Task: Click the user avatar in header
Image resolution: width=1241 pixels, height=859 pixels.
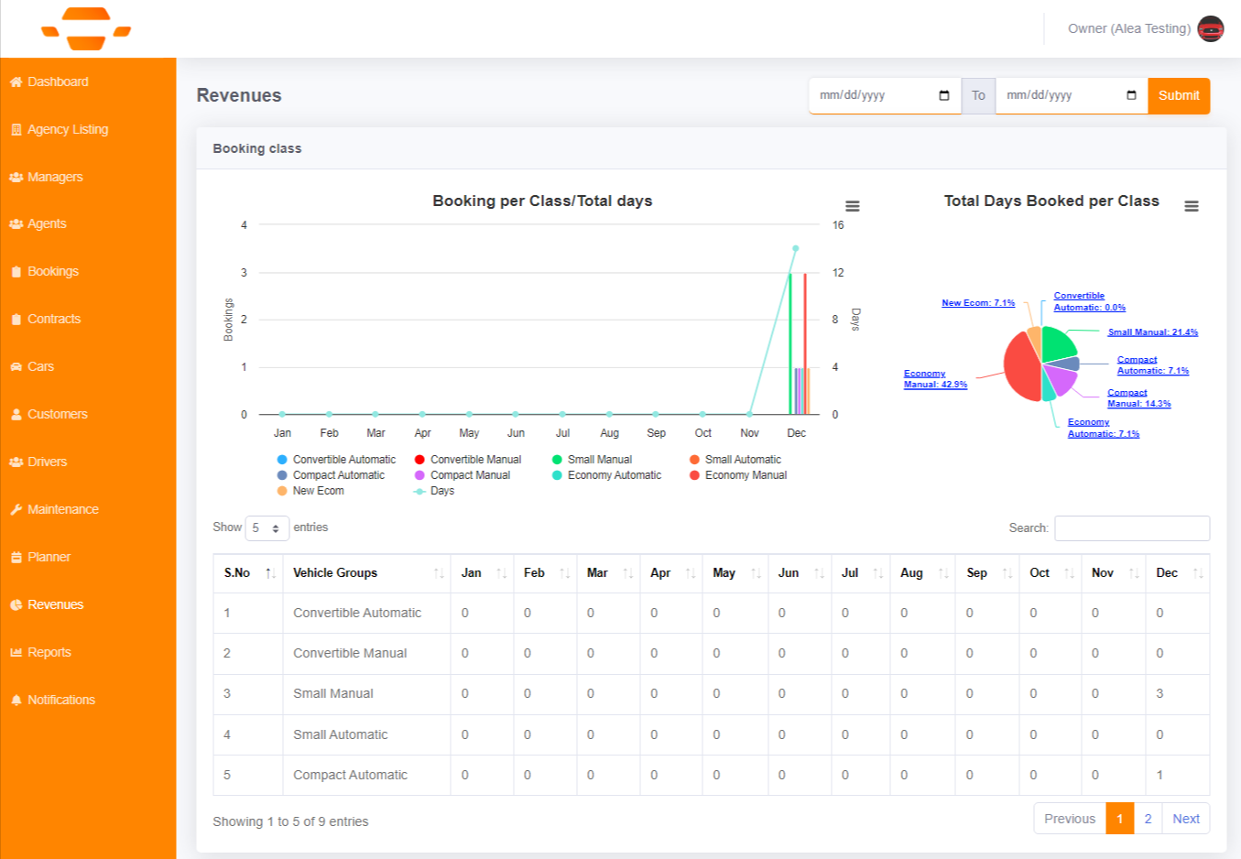Action: (x=1210, y=29)
